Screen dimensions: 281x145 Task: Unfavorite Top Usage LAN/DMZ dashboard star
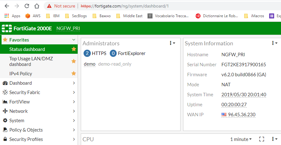[x=74, y=61]
